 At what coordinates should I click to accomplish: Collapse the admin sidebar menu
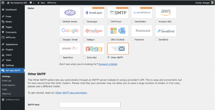[x=11, y=99]
